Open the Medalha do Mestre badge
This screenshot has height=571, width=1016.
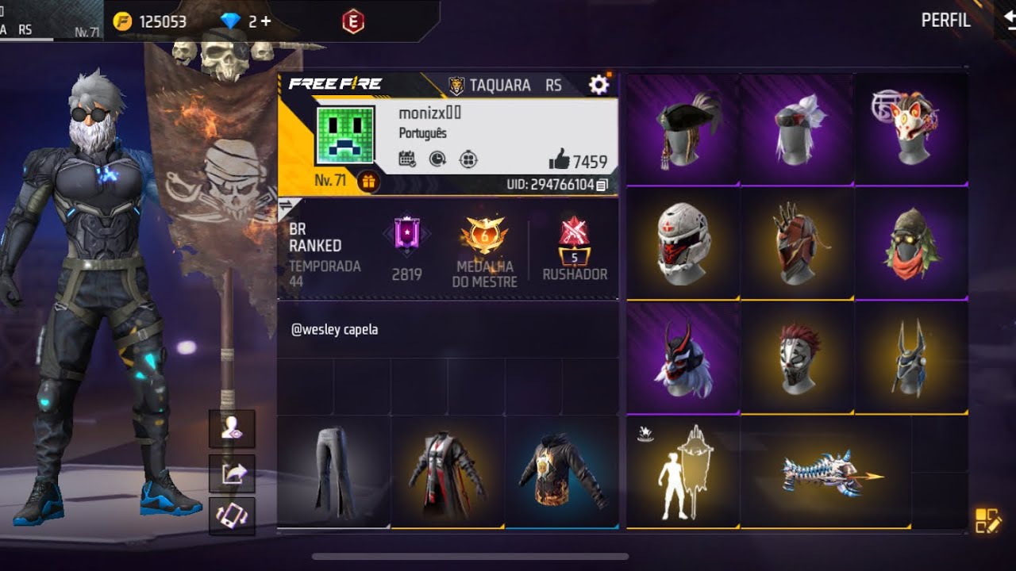pos(484,251)
